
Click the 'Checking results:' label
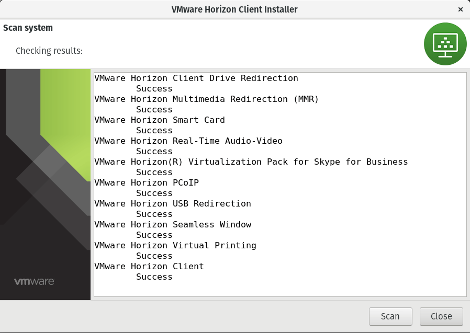click(x=49, y=51)
